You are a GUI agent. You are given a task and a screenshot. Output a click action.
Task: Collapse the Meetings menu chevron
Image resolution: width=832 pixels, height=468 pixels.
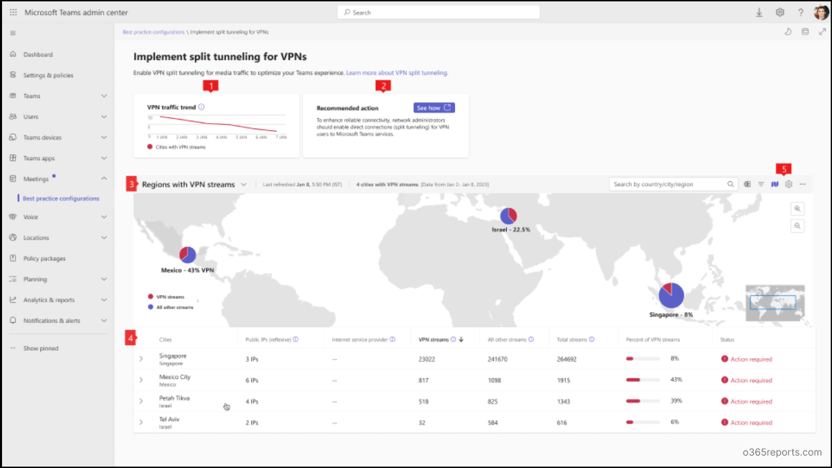click(x=104, y=178)
